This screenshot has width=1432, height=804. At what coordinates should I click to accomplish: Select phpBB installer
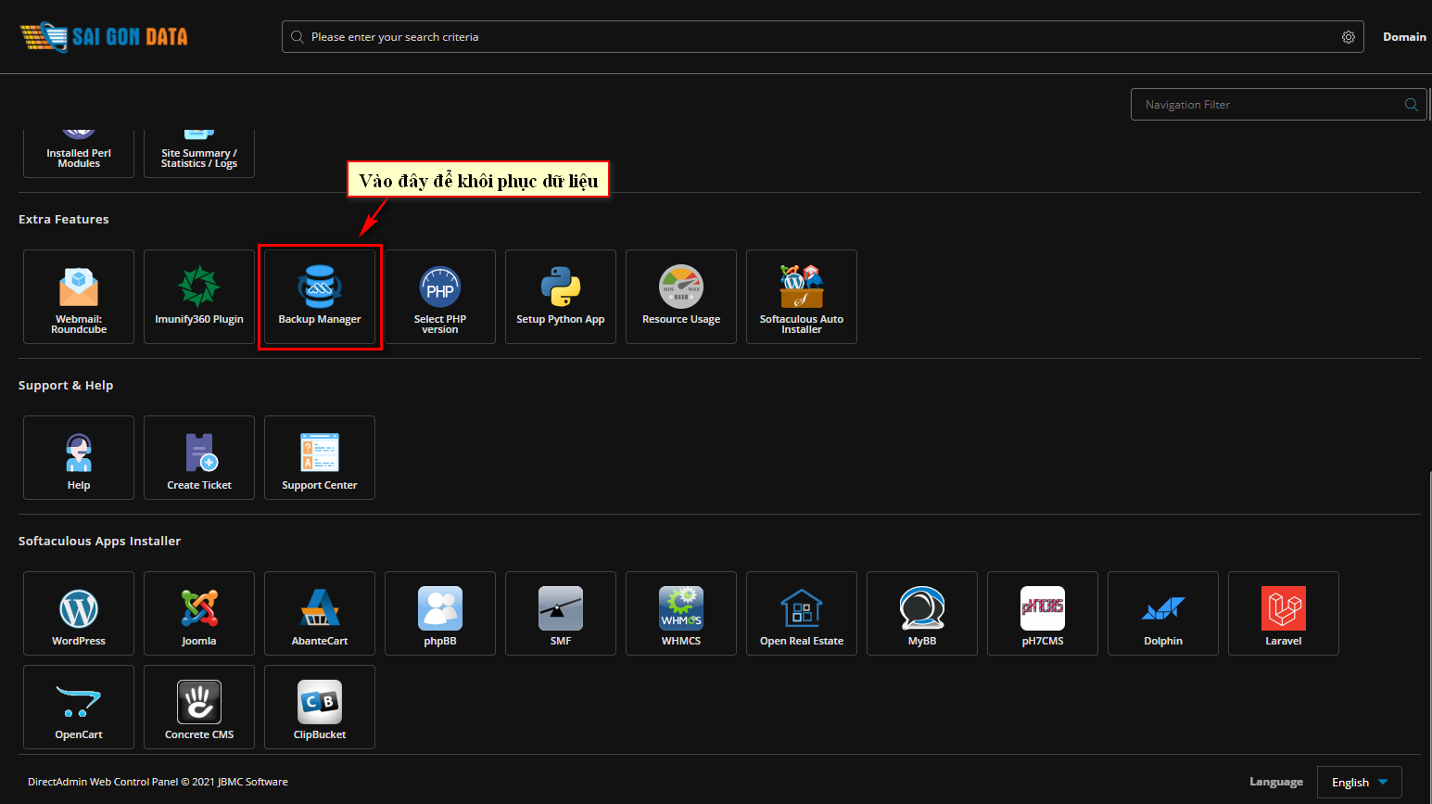[440, 613]
